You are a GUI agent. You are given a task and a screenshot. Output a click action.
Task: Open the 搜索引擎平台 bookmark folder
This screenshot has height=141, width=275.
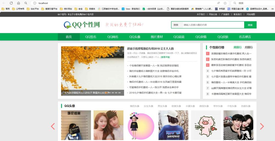[50, 9]
